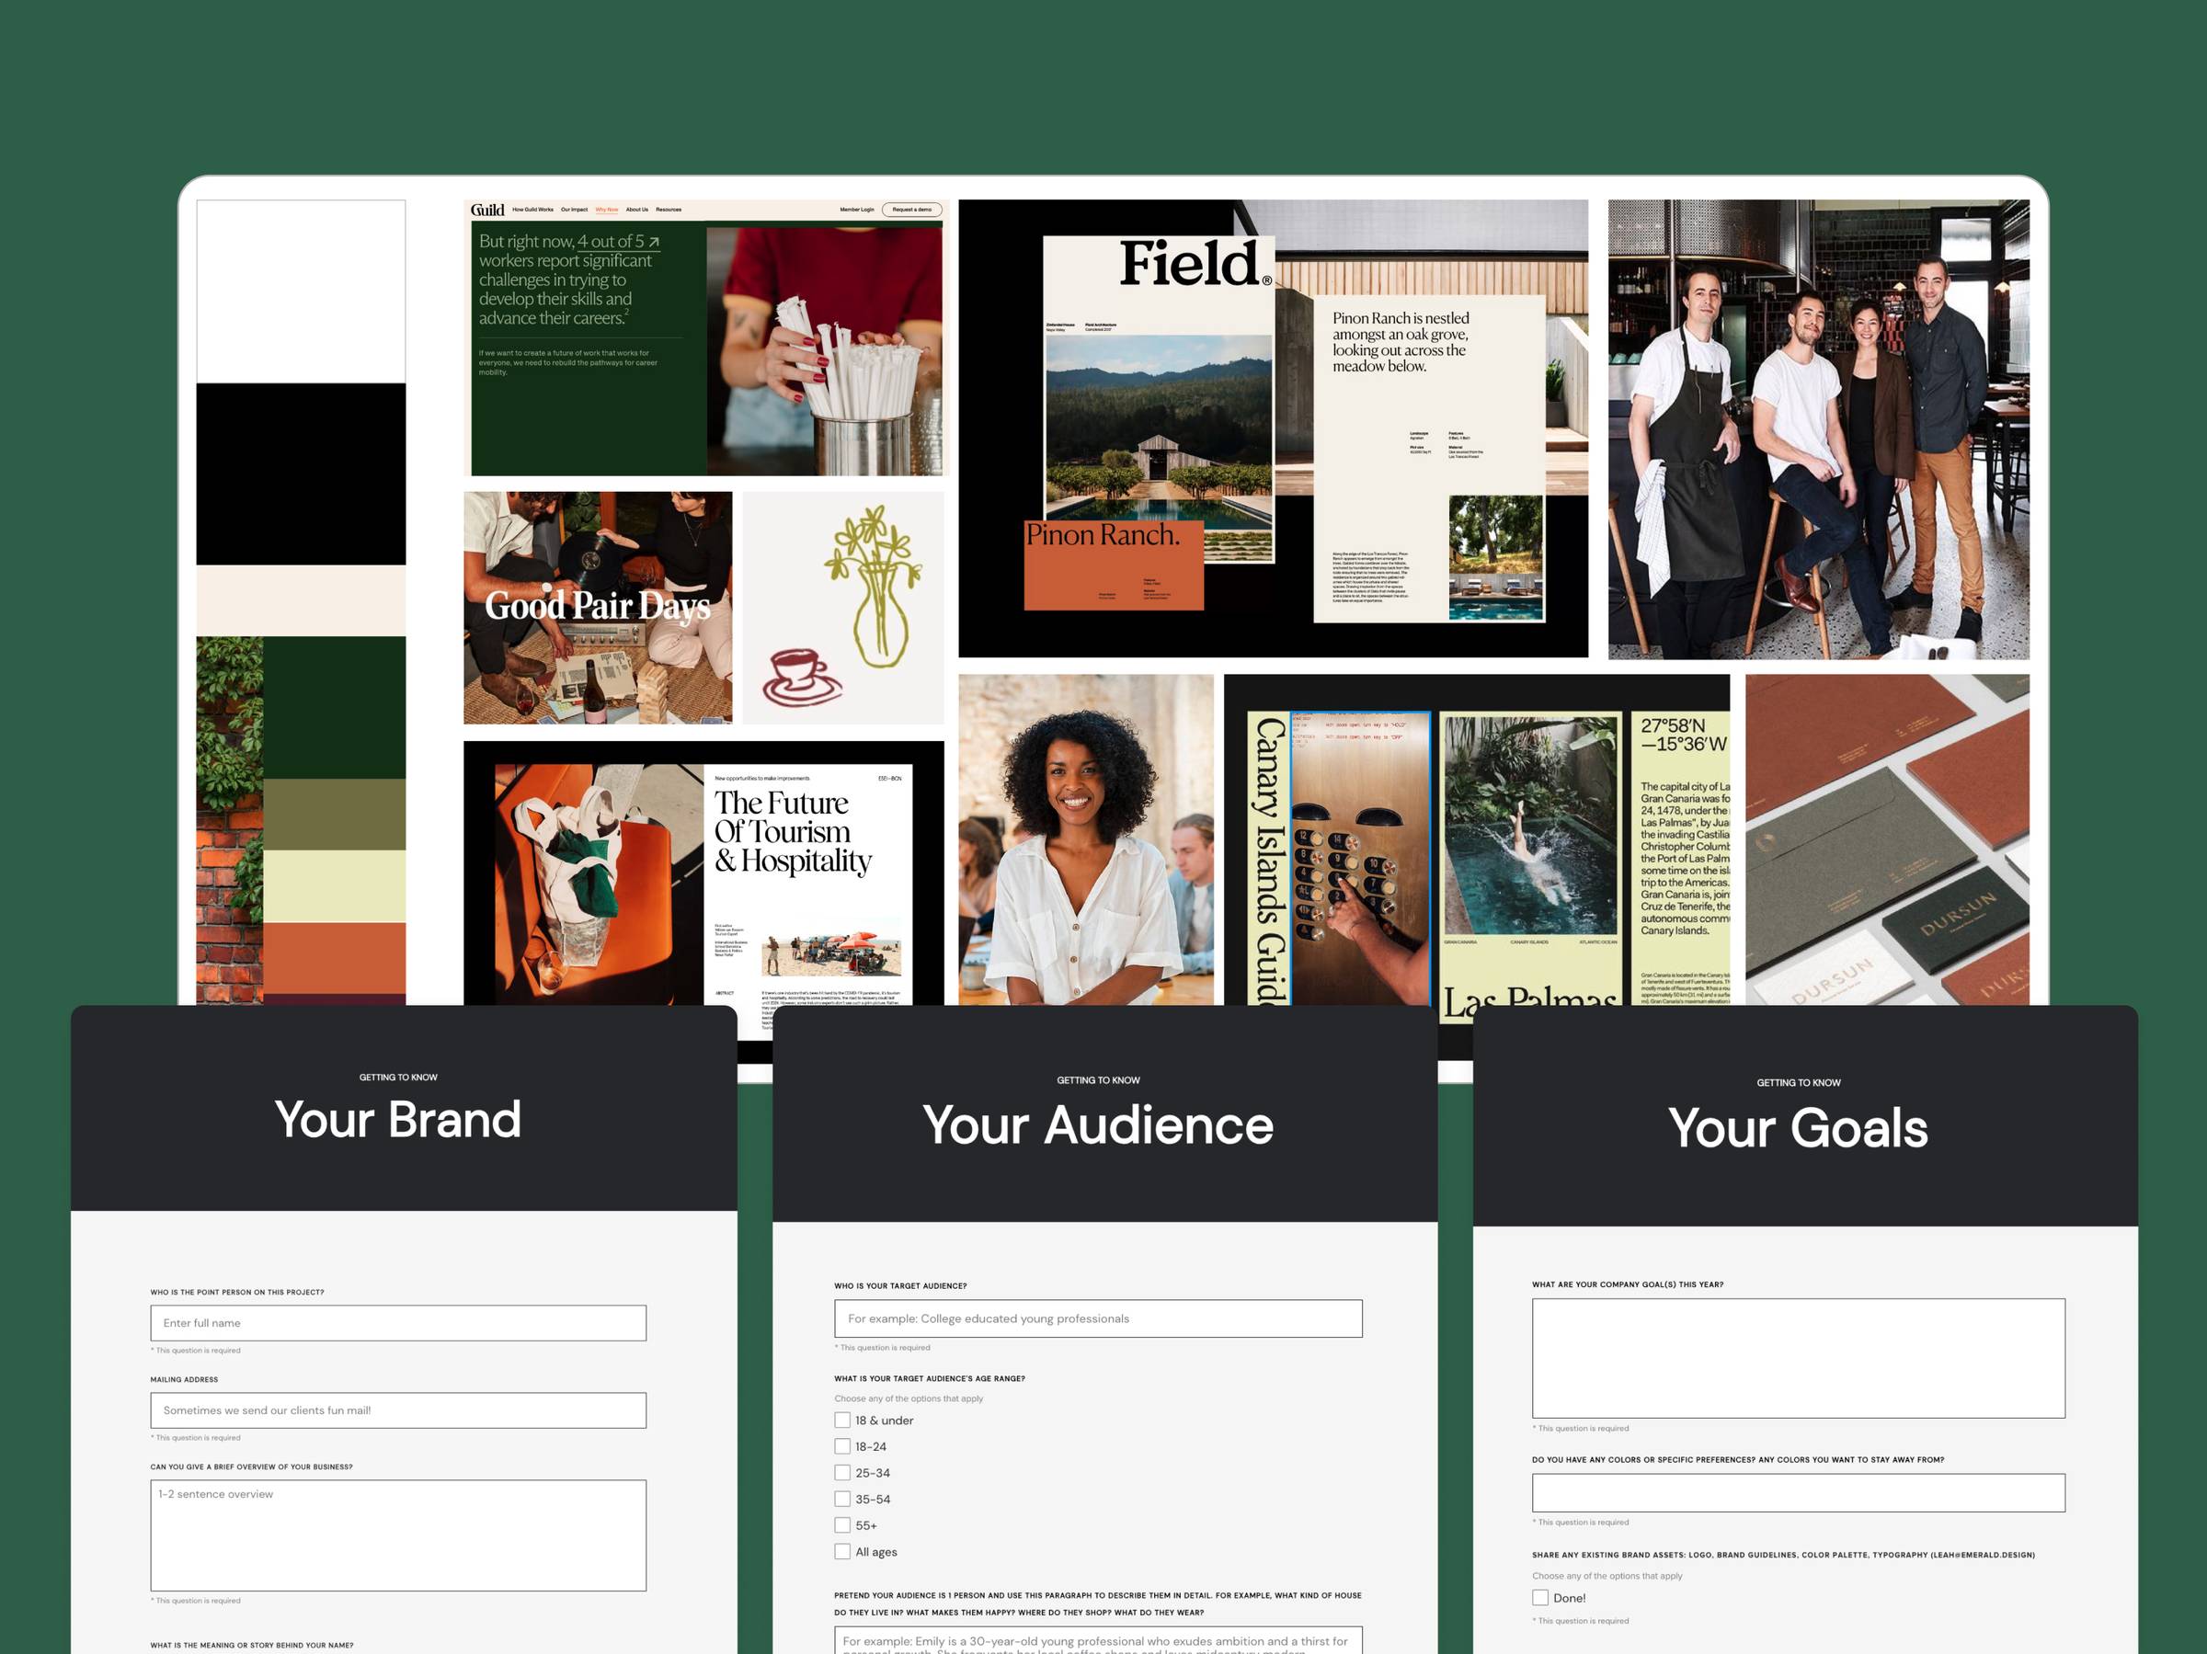Focus the company goals text area
2207x1654 pixels.
[1797, 1358]
